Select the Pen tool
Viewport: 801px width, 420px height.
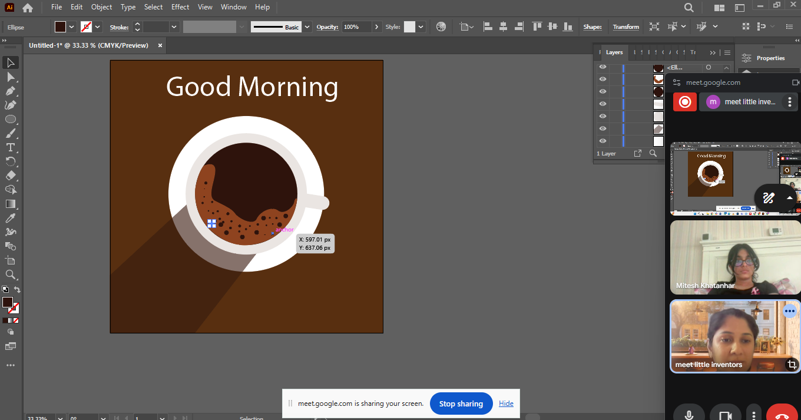tap(11, 91)
